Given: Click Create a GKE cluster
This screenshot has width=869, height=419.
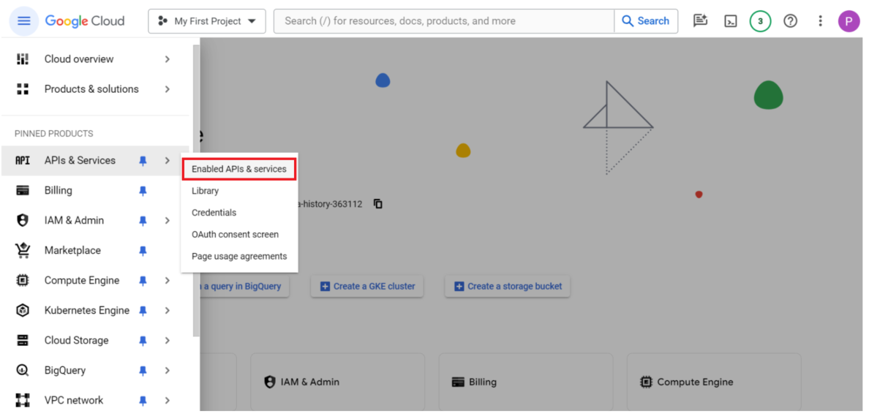Looking at the screenshot, I should (367, 287).
